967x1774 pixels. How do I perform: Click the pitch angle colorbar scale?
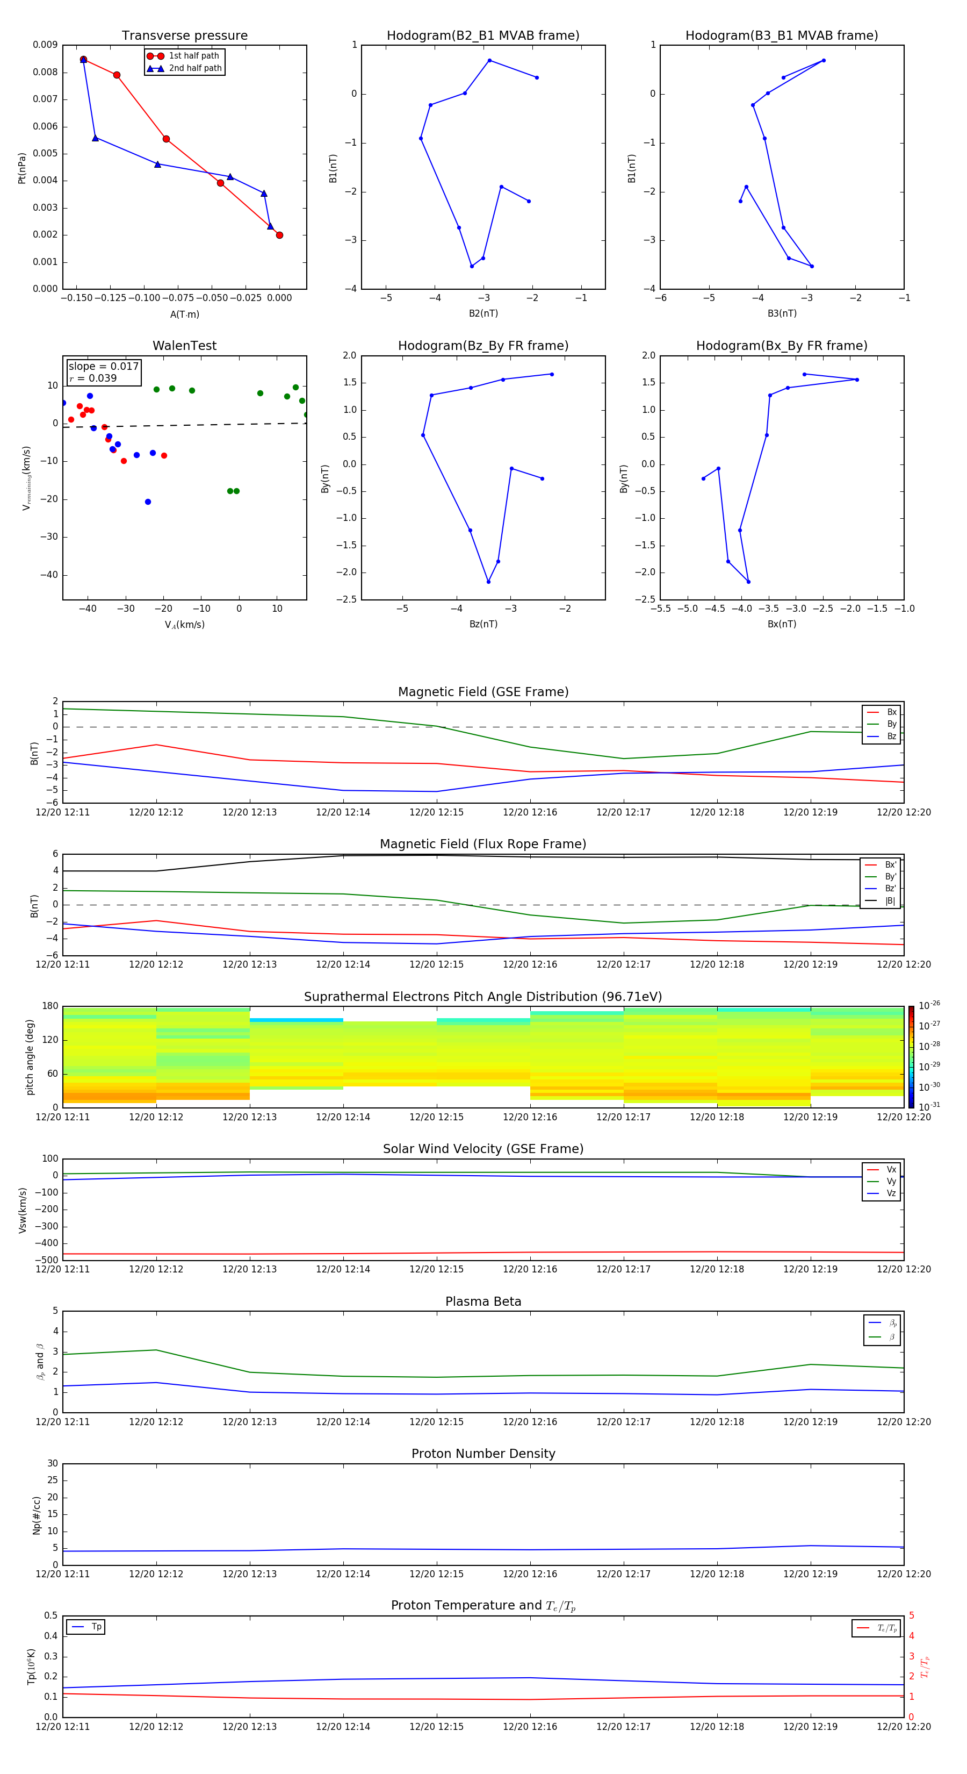click(911, 1057)
